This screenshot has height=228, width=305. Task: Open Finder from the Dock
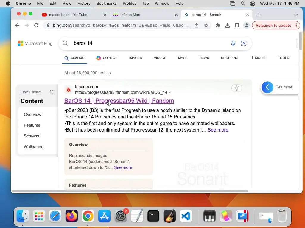click(x=23, y=216)
